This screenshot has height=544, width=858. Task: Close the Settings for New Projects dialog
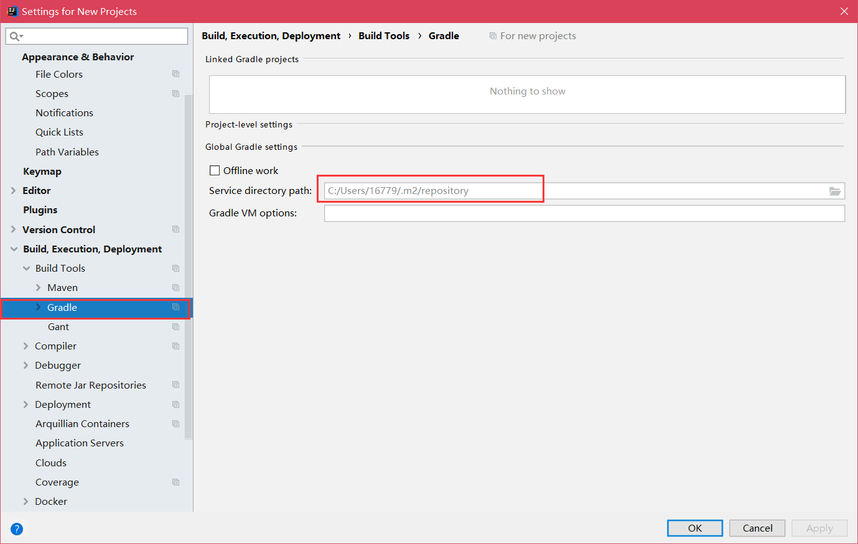coord(844,11)
